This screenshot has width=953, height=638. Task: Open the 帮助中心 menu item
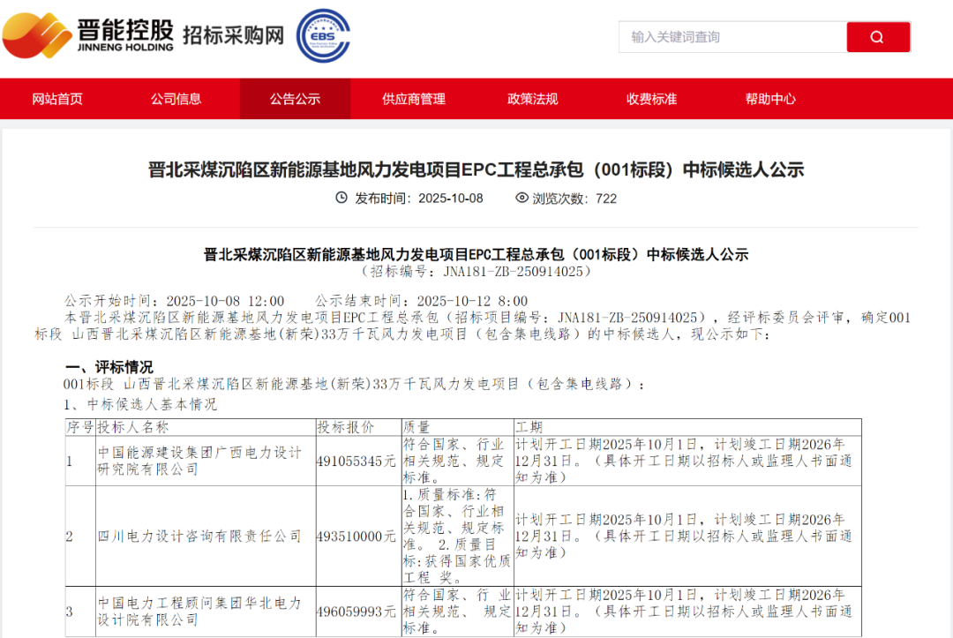[x=770, y=99]
